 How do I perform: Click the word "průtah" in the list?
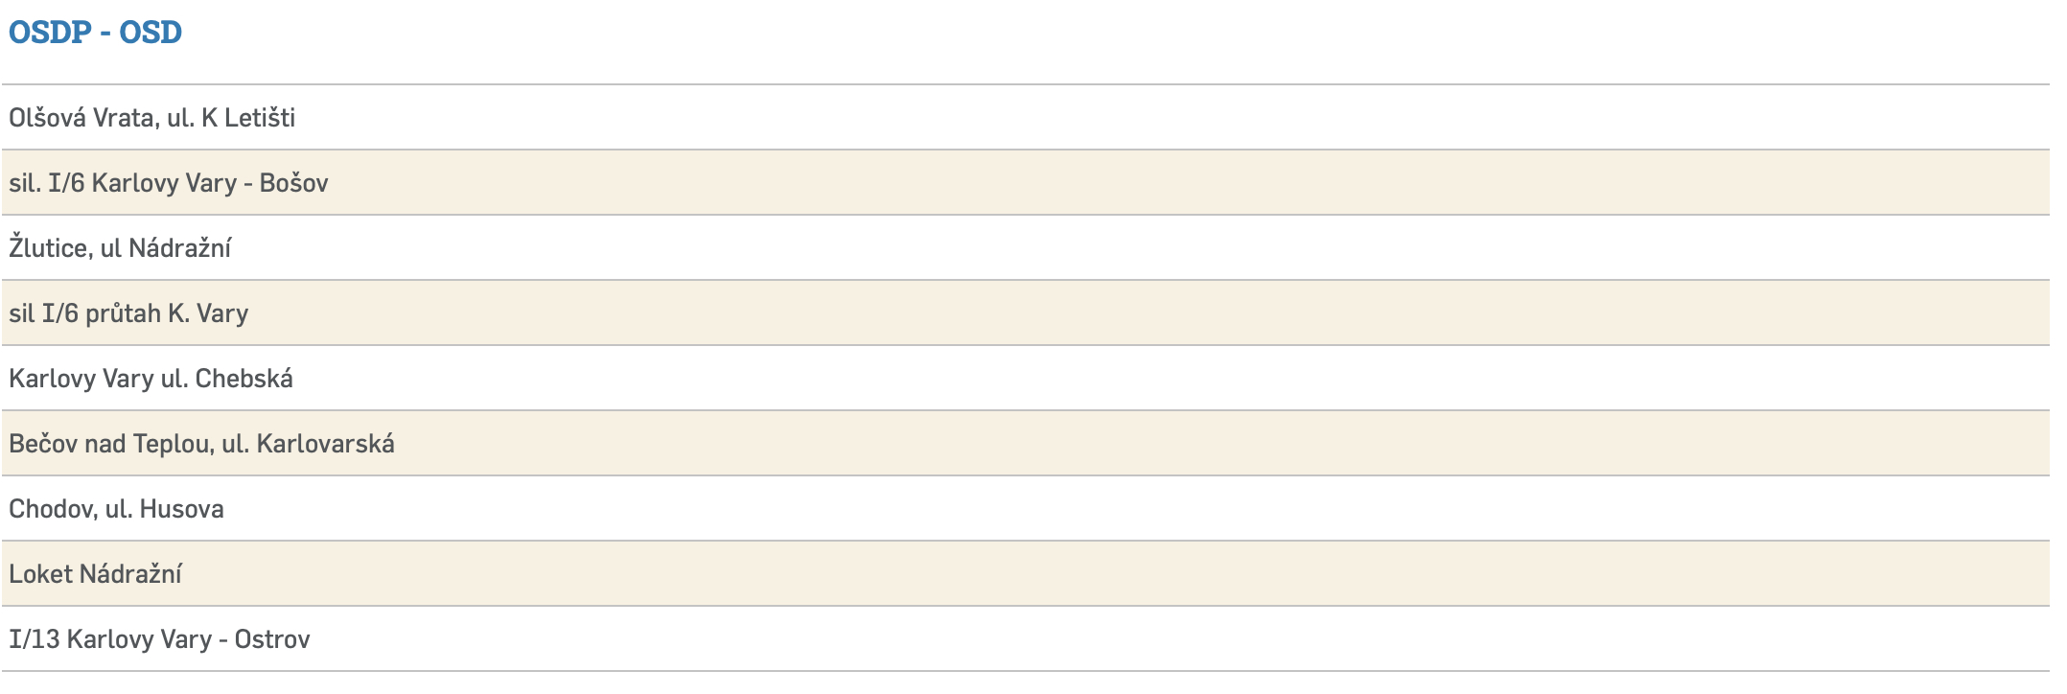click(x=123, y=313)
